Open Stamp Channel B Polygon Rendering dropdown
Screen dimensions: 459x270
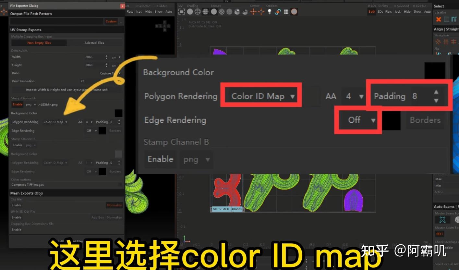coord(55,163)
